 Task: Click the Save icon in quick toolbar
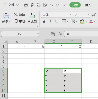point(26,5)
